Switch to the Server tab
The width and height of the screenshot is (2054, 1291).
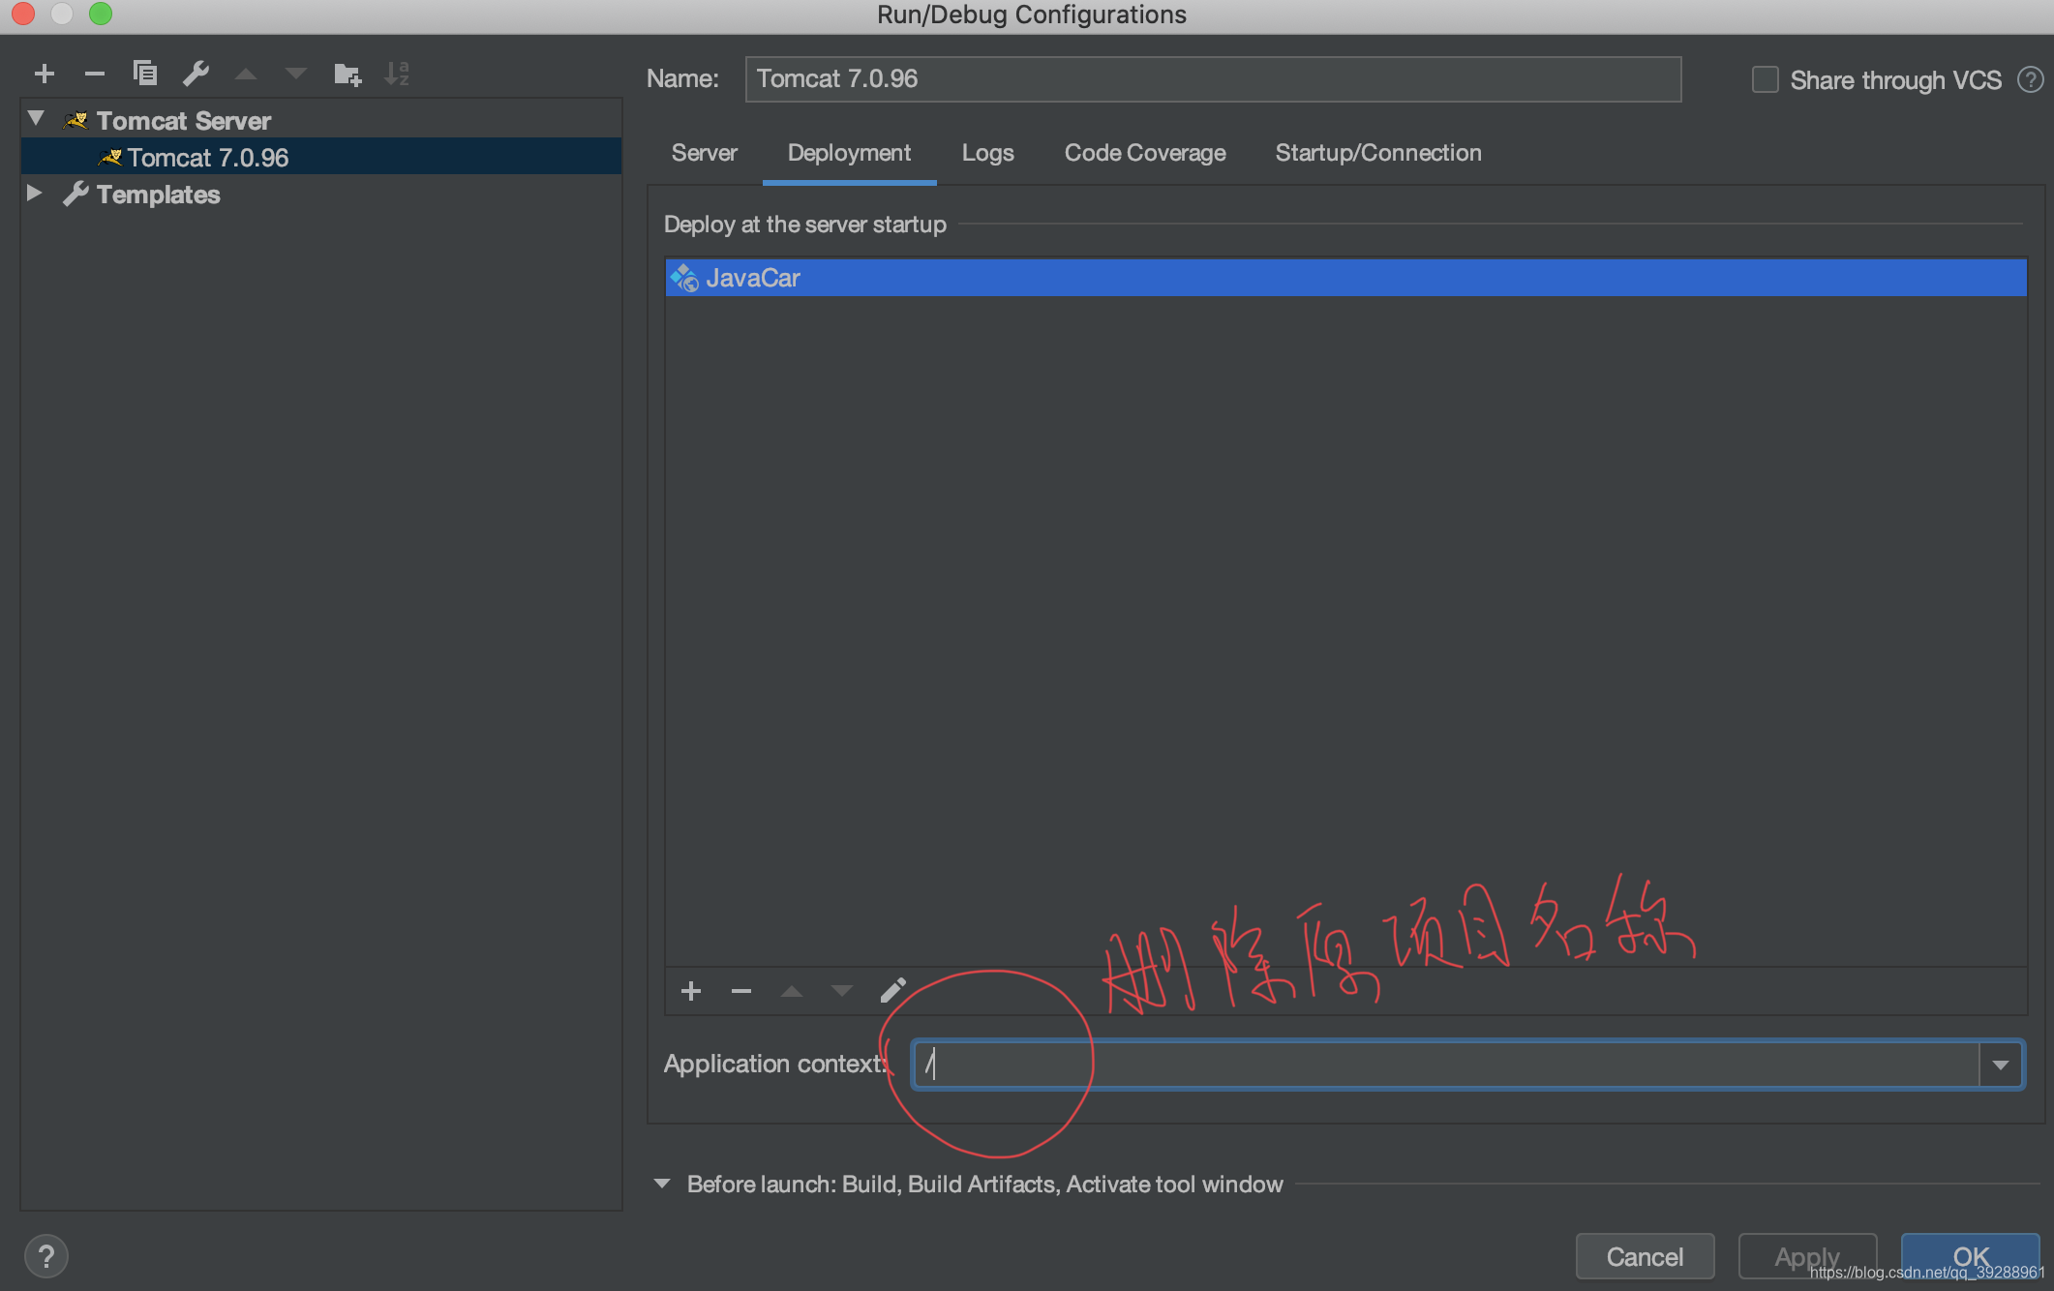tap(704, 153)
